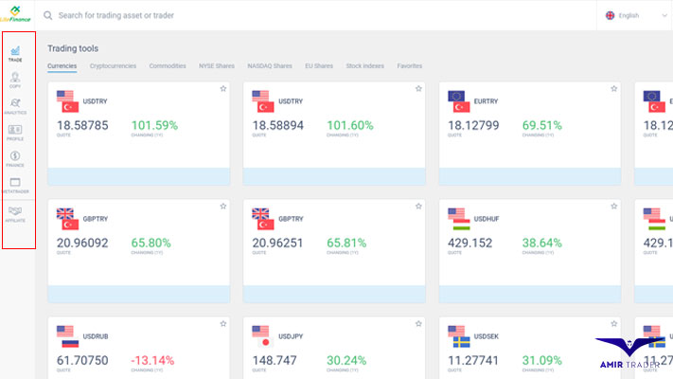Star the USDRUB card as favorite
673x379 pixels.
(223, 323)
